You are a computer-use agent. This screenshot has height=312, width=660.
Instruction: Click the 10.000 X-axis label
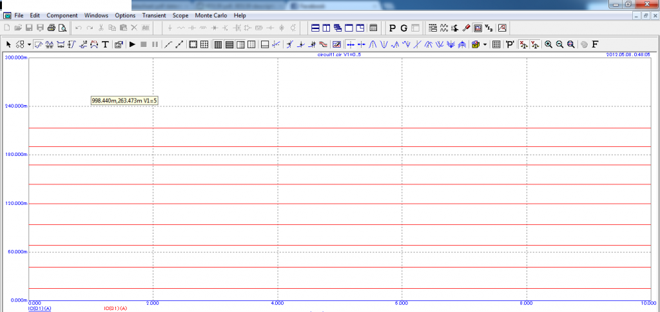(x=647, y=303)
